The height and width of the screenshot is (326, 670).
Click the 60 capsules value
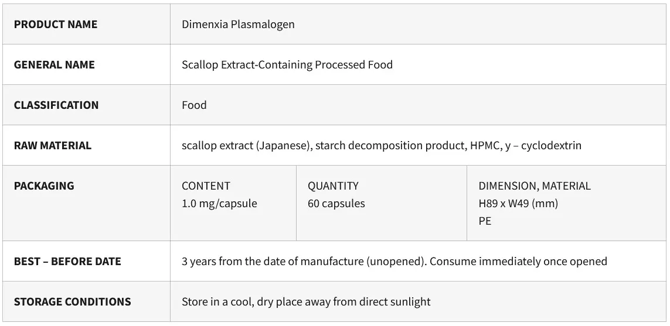(x=336, y=203)
